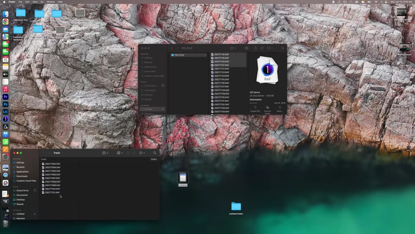This screenshot has width=415, height=234.
Task: Click the More… quick action
Action: tap(280, 109)
